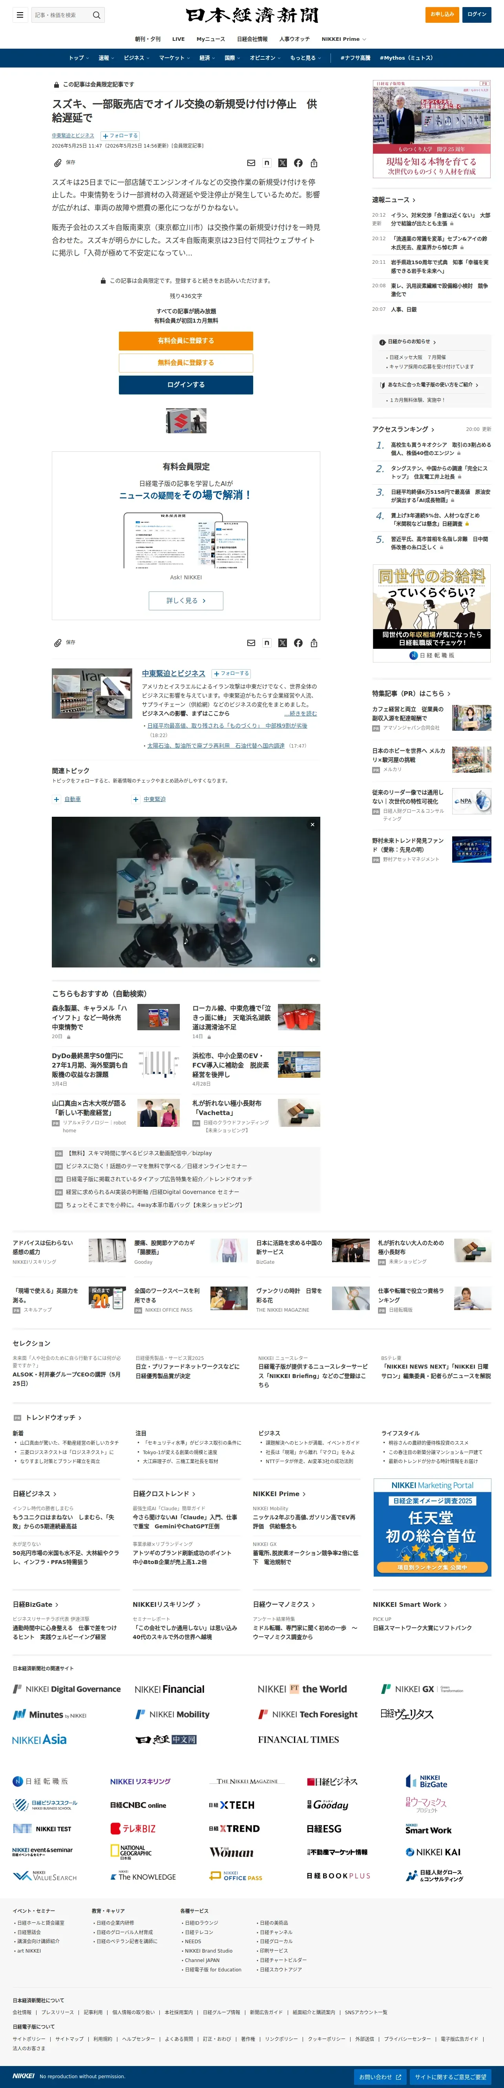Open the 特集記事（PR）はこちら link
Viewport: 504px width, 2088px height.
coord(411,693)
